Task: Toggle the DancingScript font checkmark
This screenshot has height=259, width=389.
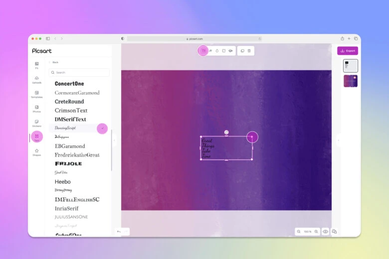Action: [102, 129]
